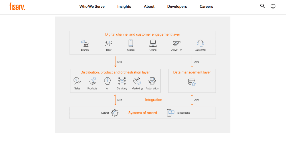The height and width of the screenshot is (141, 286).
Task: Click the Fiserv logo
Action: [x=17, y=6]
